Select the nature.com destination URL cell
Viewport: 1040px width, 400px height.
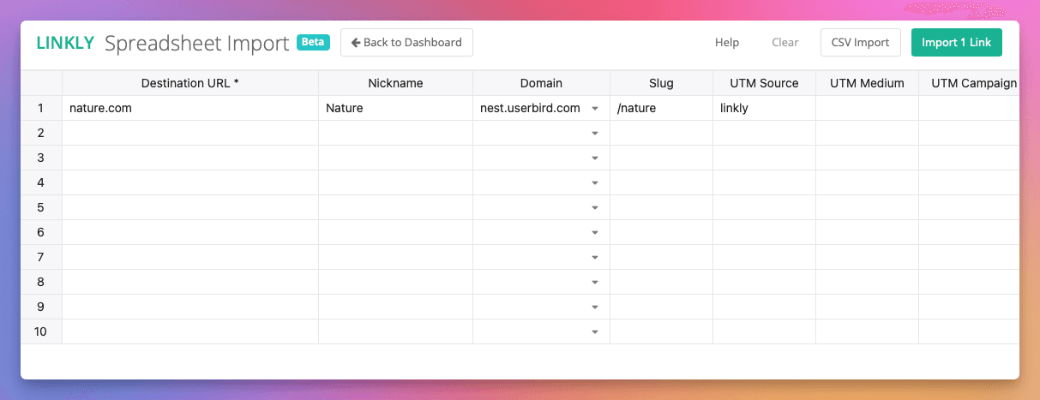tap(190, 108)
